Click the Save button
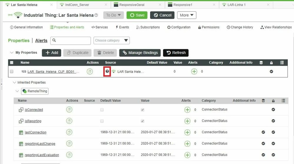The width and height of the screenshot is (294, 164). [x=137, y=15]
